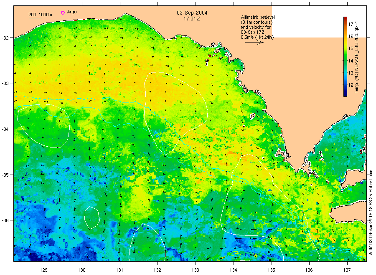Click the Temp. NOAA16_L3U colorbar title
376x275 pixels.
click(x=357, y=57)
